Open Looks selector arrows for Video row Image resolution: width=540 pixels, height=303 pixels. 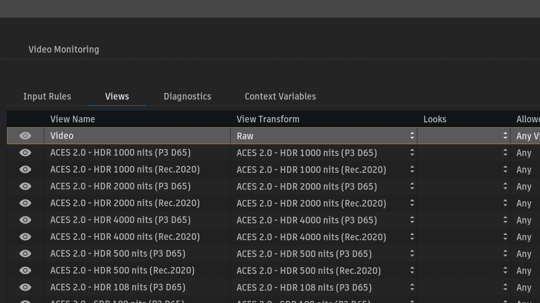coord(505,136)
